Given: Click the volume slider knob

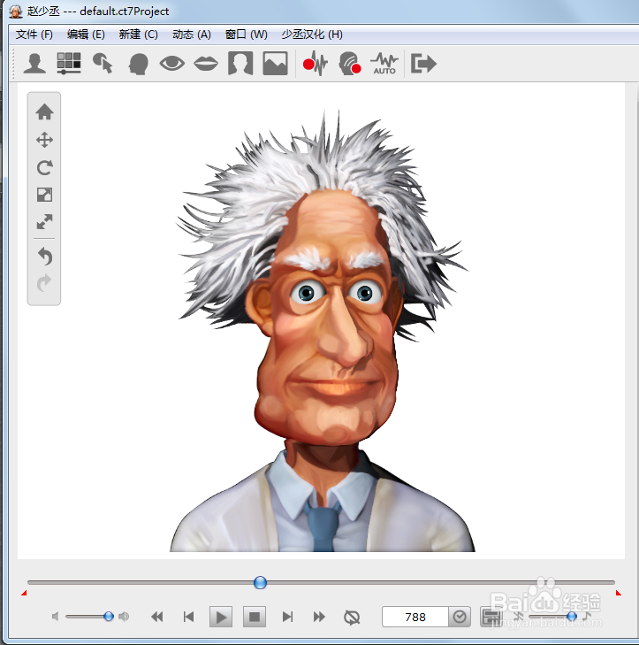Looking at the screenshot, I should 109,616.
